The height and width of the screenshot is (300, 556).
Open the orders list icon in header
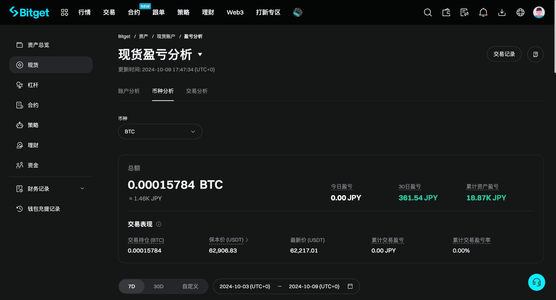[464, 12]
